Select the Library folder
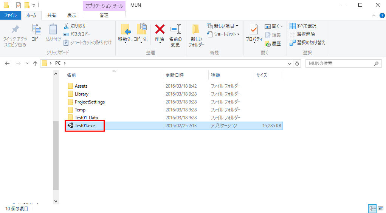This screenshot has height=213, width=386. click(82, 94)
